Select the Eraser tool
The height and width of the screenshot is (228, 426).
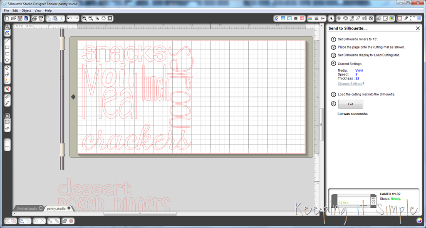[x=7, y=97]
